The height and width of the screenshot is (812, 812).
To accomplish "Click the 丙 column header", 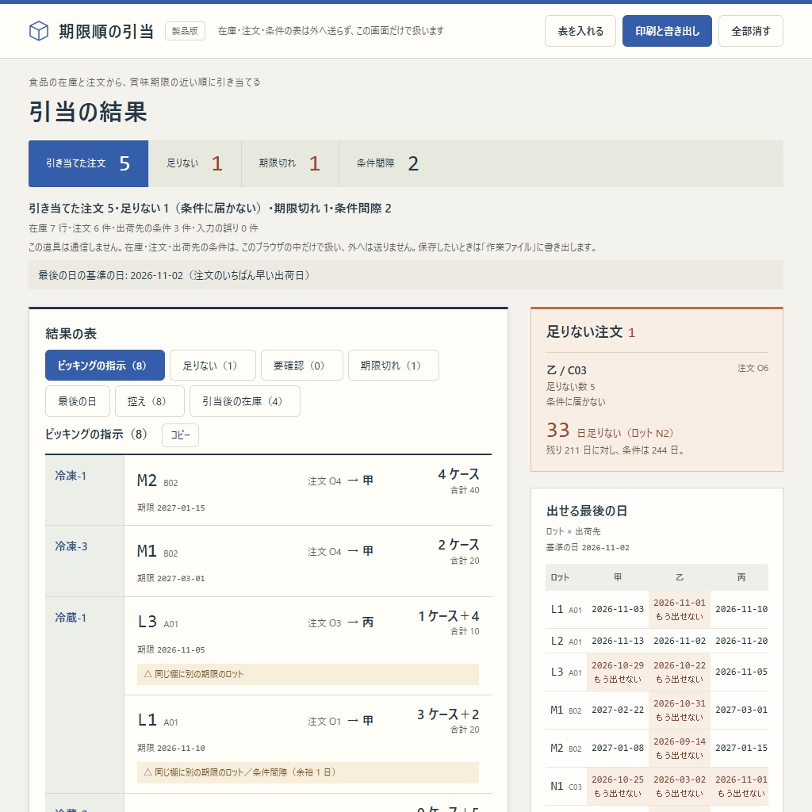I will [741, 577].
